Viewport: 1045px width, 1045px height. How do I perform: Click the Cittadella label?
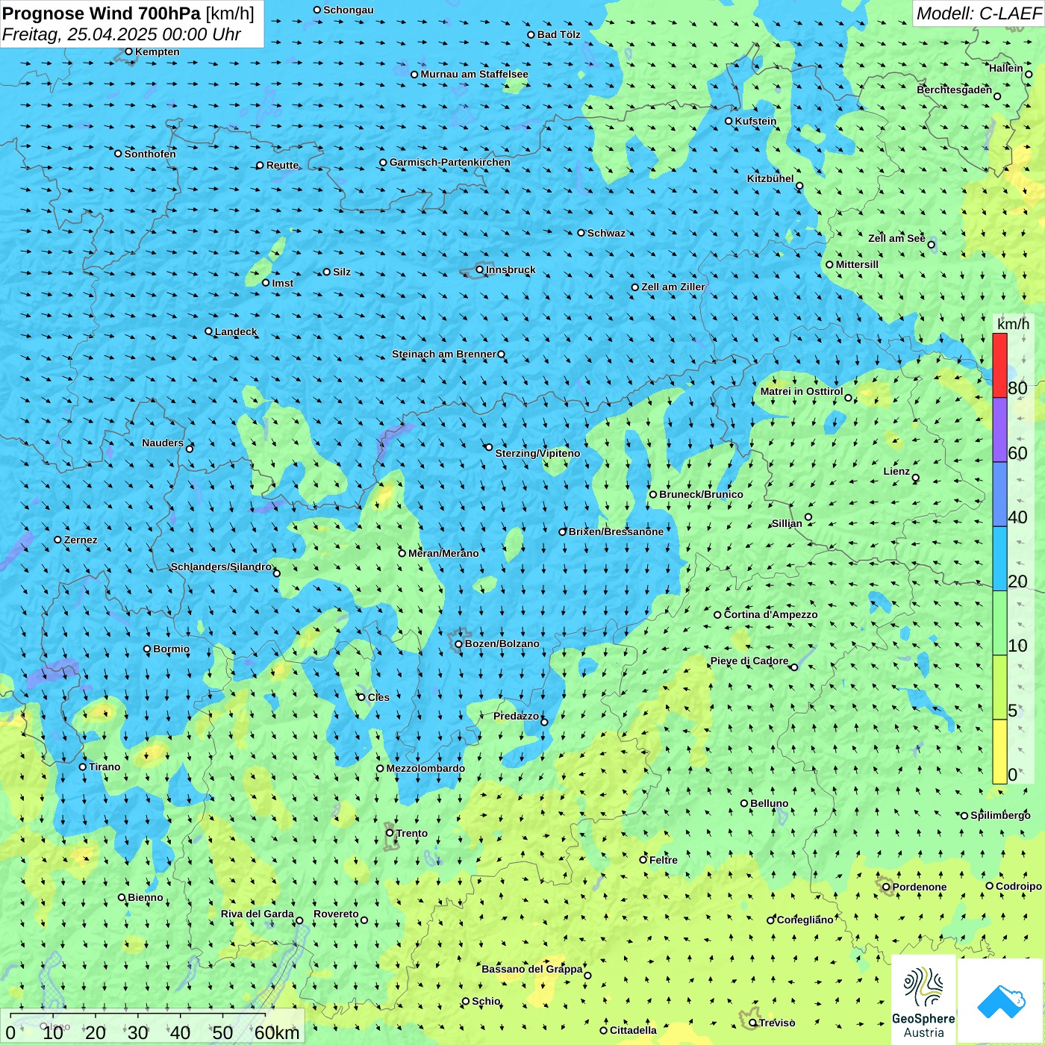(633, 1030)
